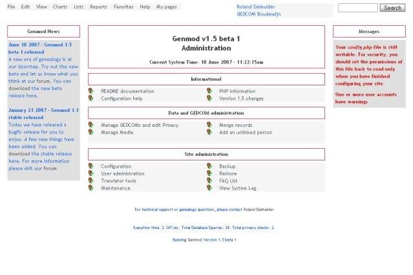Screen dimensions: 413x275
Task: Click the icon beside Translator tools
Action: coord(91,181)
